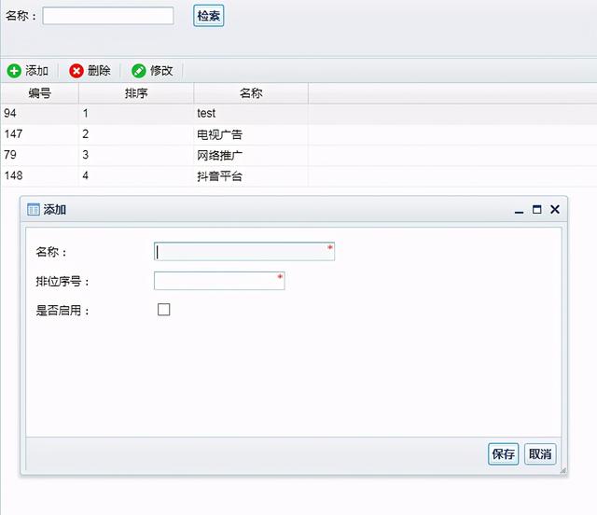
Task: Click the 修改 toolbar label
Action: click(161, 71)
